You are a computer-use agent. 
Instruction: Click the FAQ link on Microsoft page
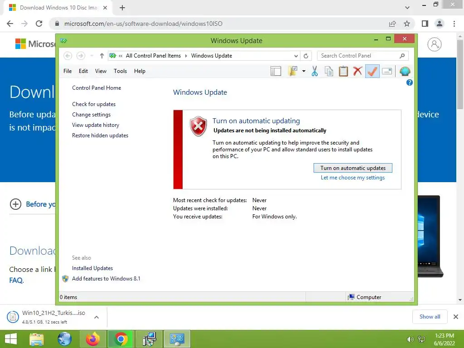[x=16, y=280]
